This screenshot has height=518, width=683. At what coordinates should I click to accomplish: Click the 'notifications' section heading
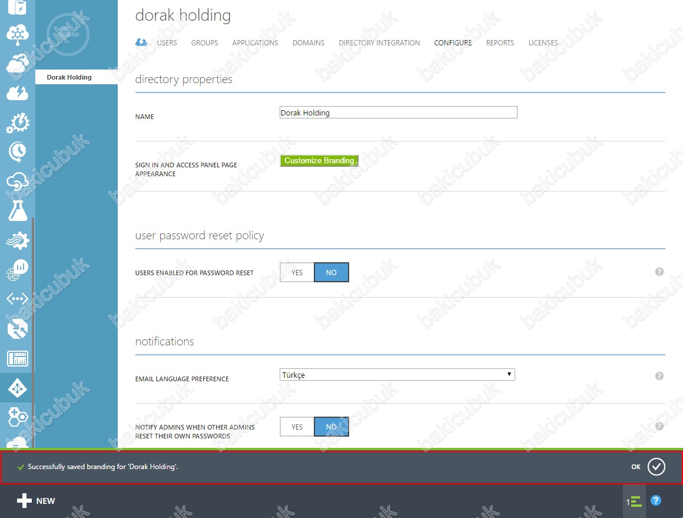tap(164, 341)
